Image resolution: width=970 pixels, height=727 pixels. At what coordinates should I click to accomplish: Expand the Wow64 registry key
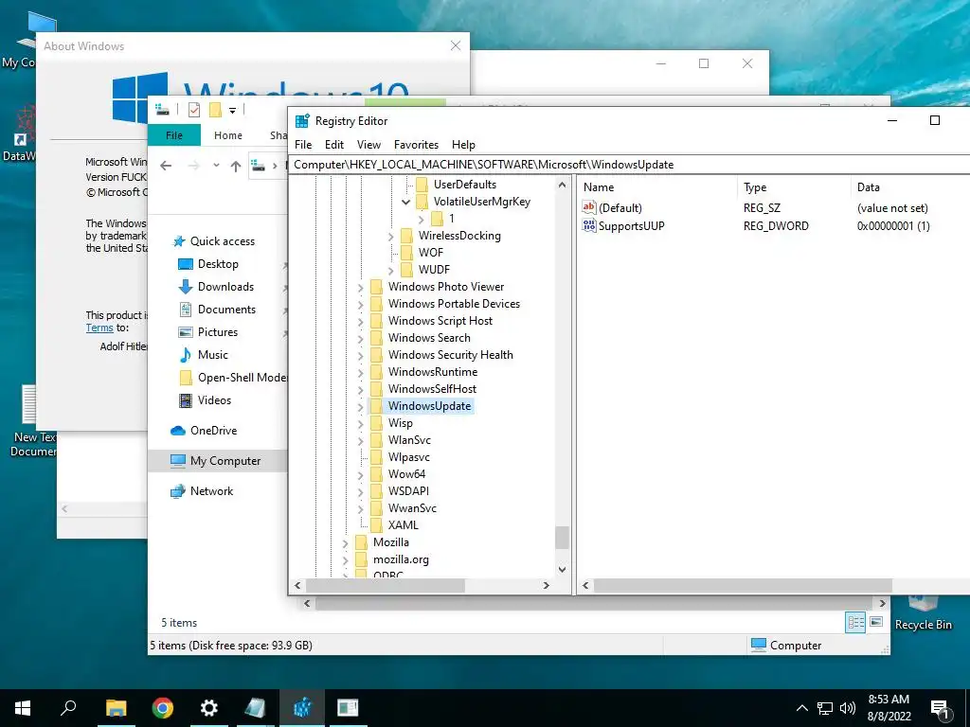point(361,475)
